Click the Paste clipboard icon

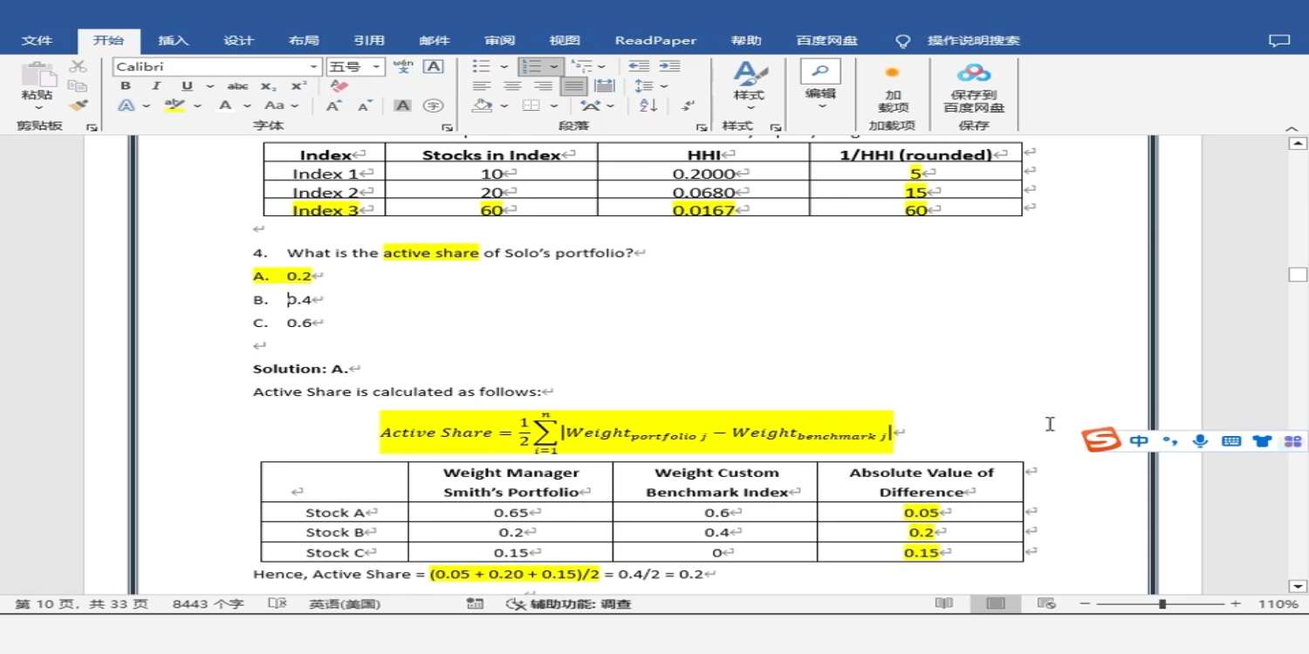coord(38,75)
